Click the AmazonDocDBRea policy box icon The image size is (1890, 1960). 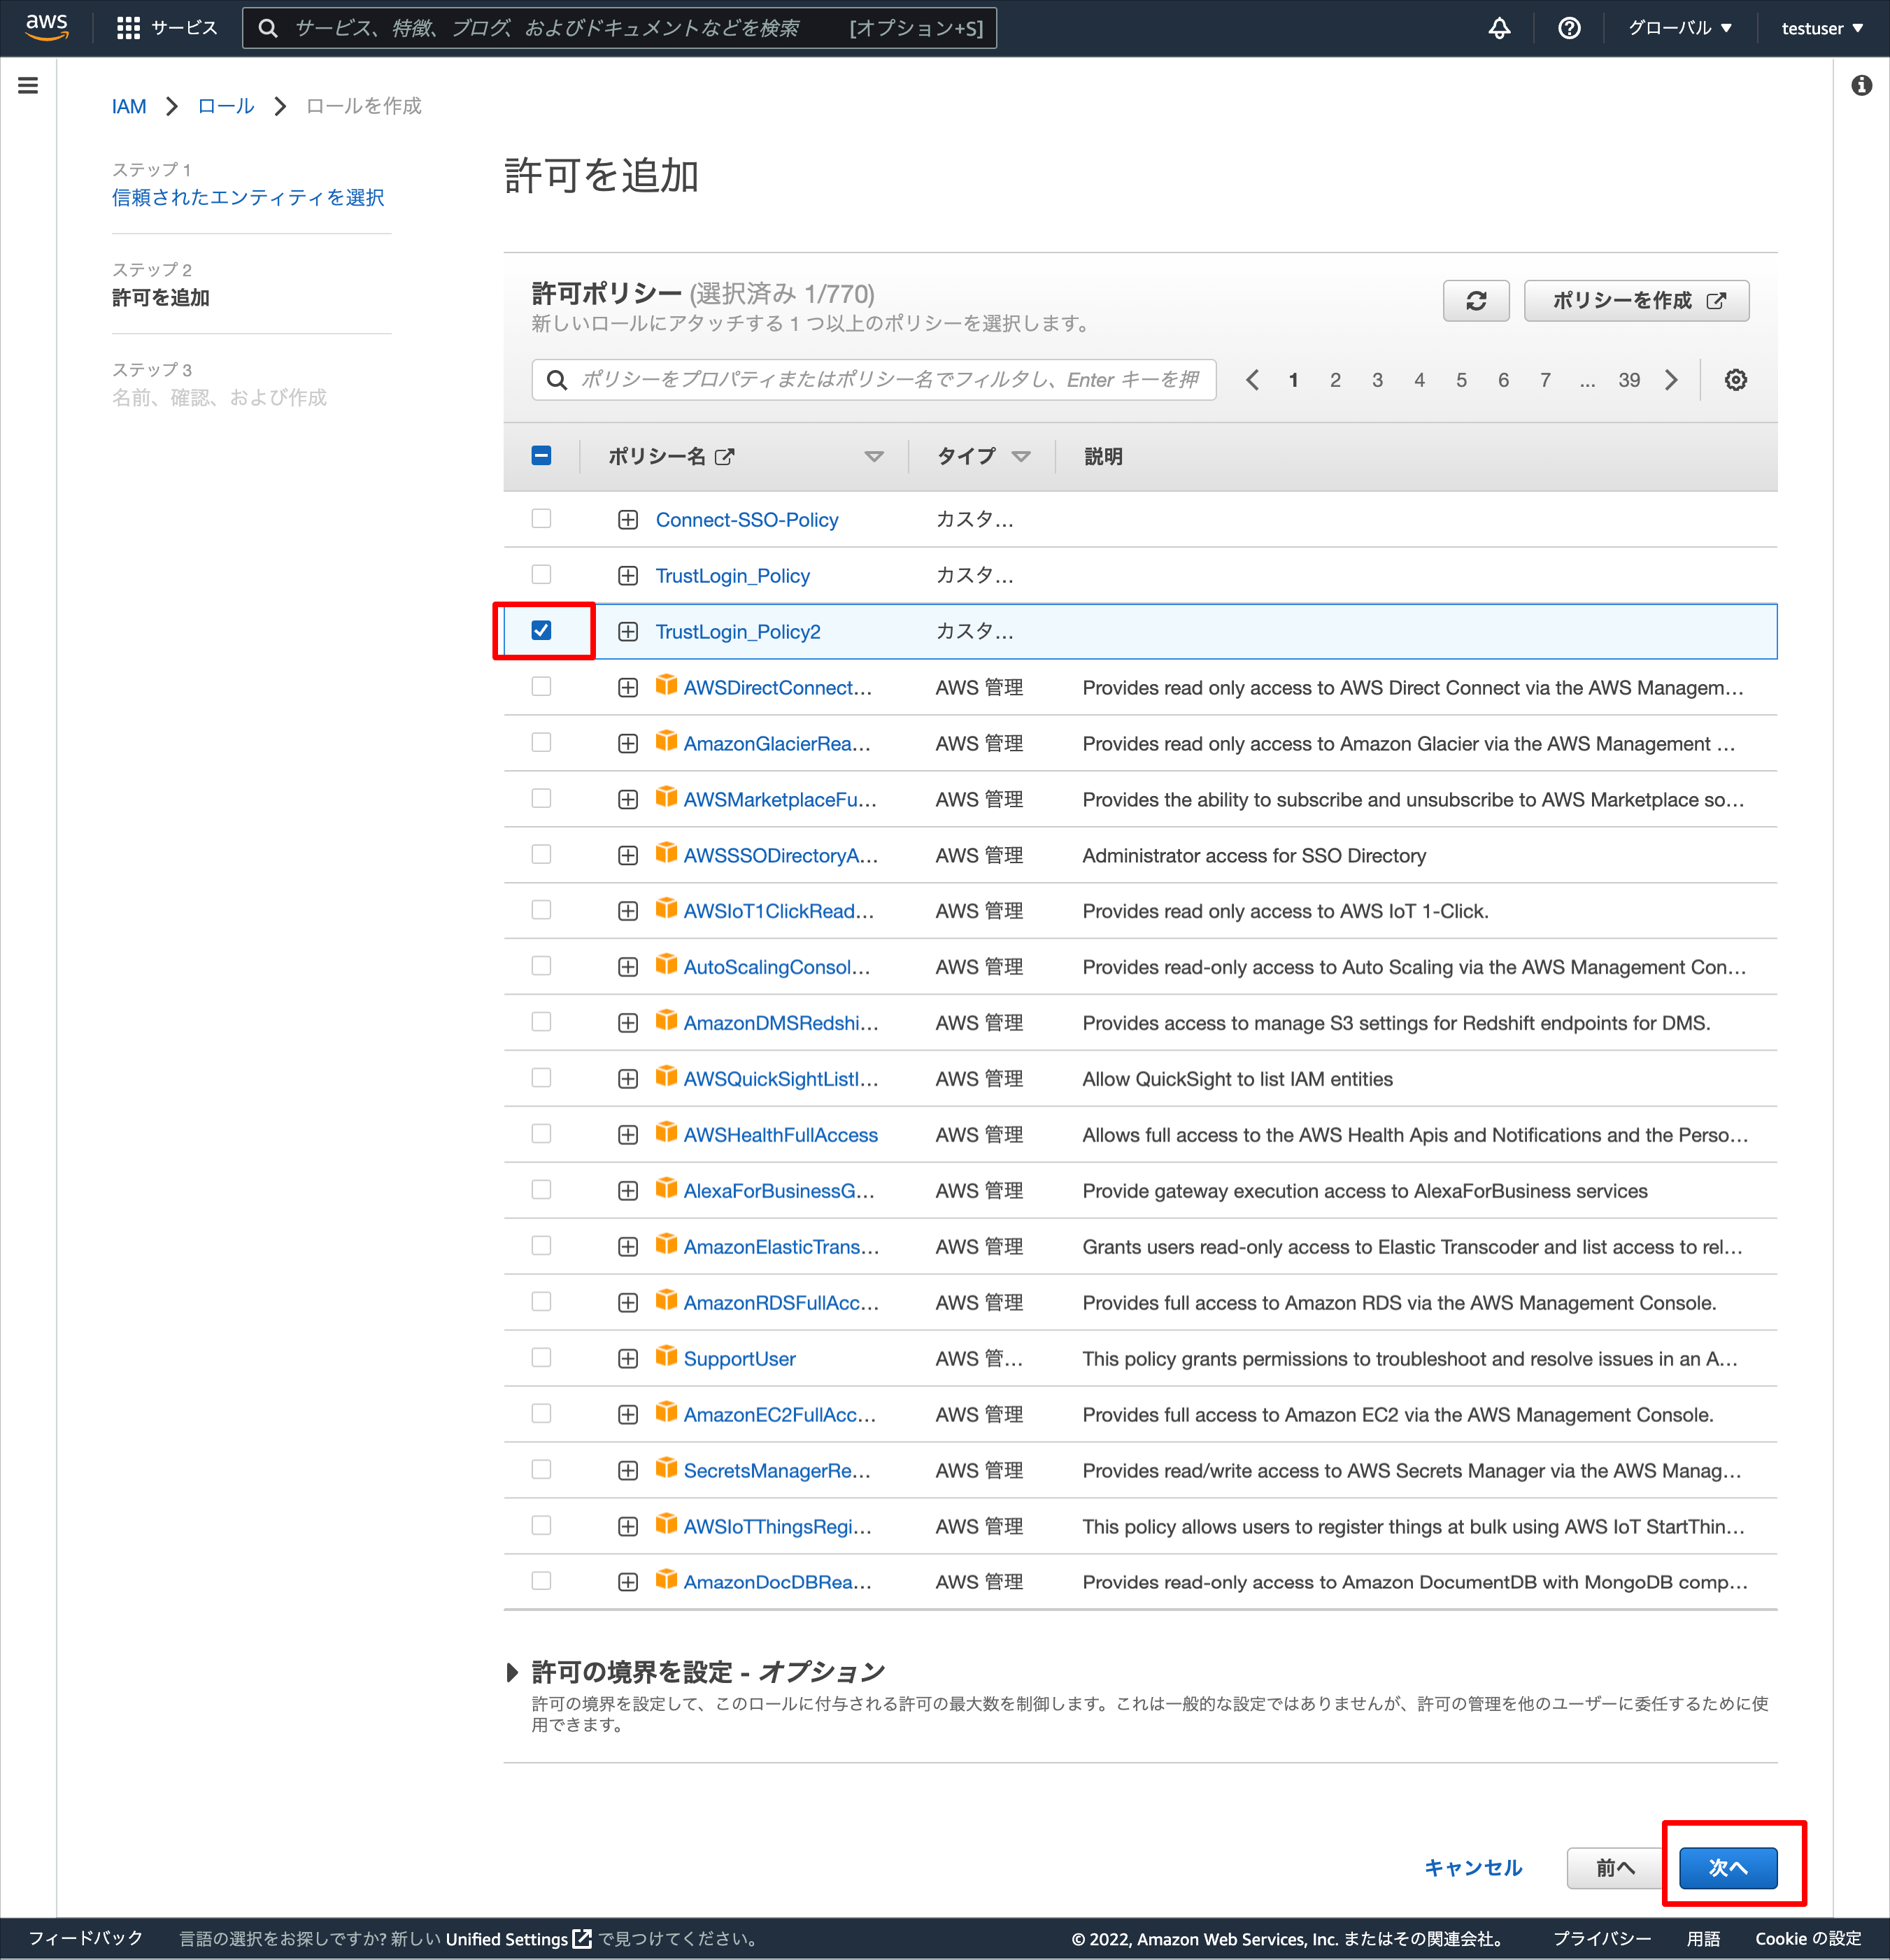tap(666, 1580)
